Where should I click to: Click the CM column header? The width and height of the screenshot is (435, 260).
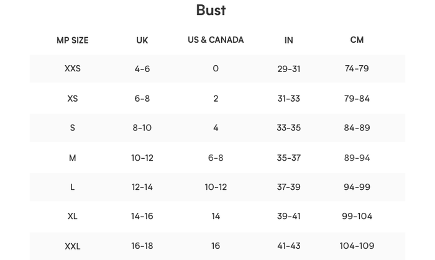357,40
